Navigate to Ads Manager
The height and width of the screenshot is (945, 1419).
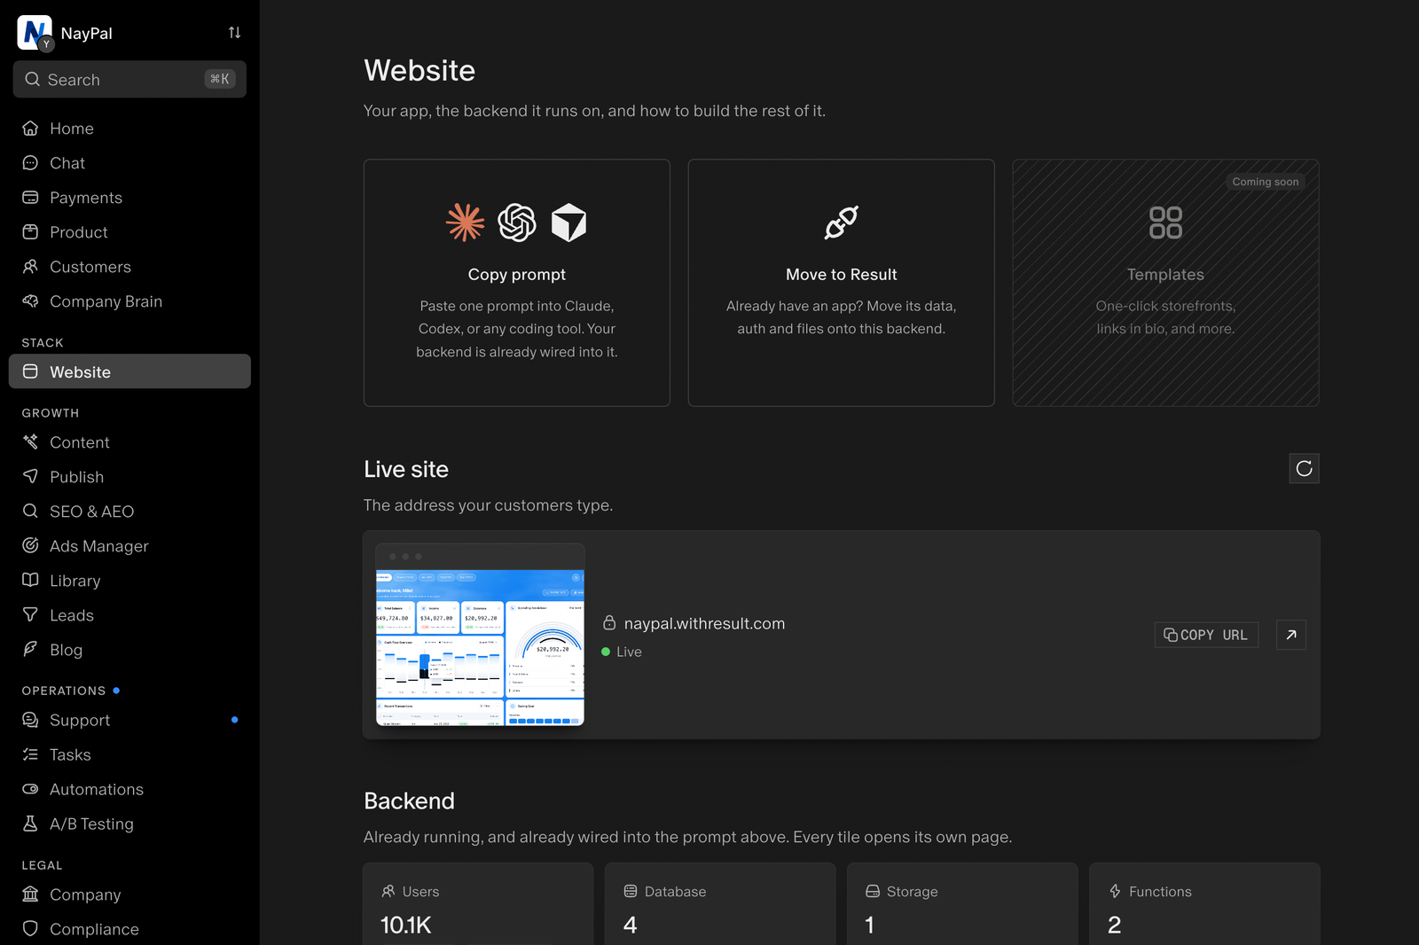[129, 545]
